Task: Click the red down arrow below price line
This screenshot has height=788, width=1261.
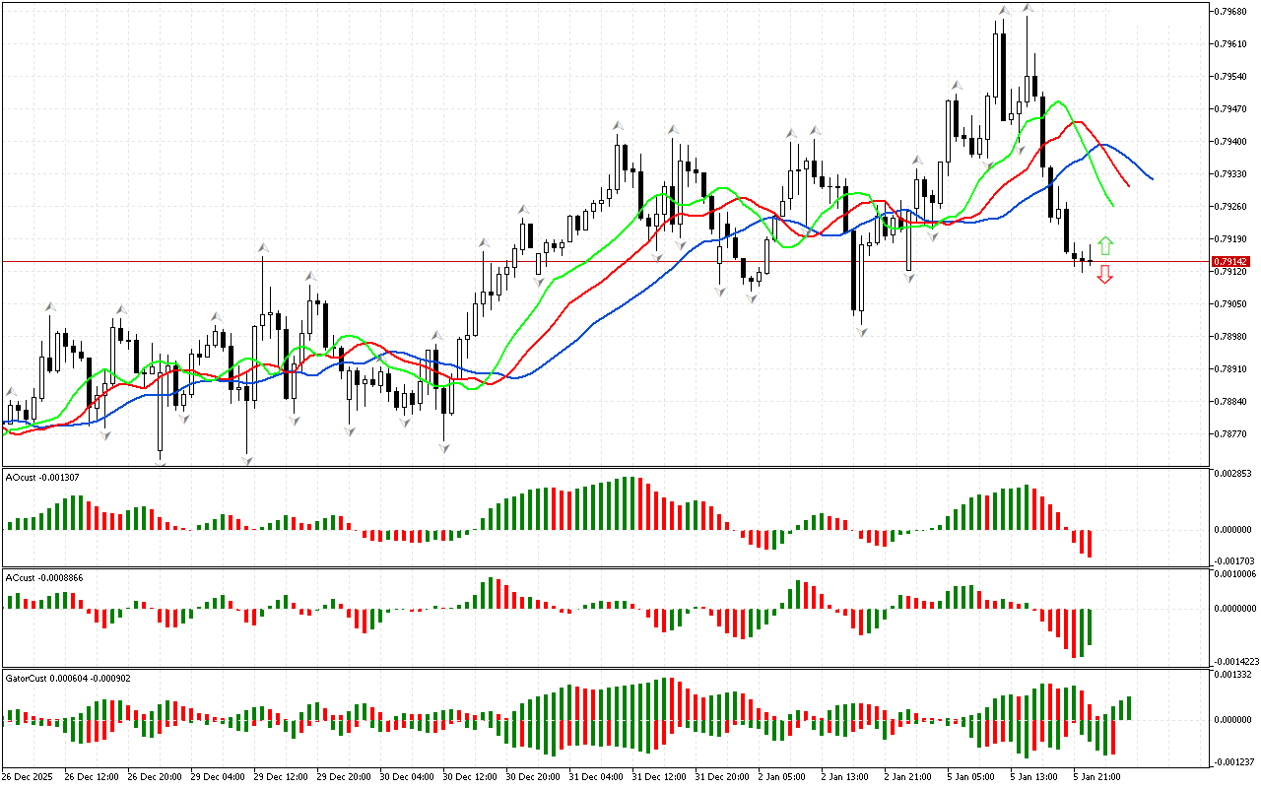Action: coord(1105,274)
